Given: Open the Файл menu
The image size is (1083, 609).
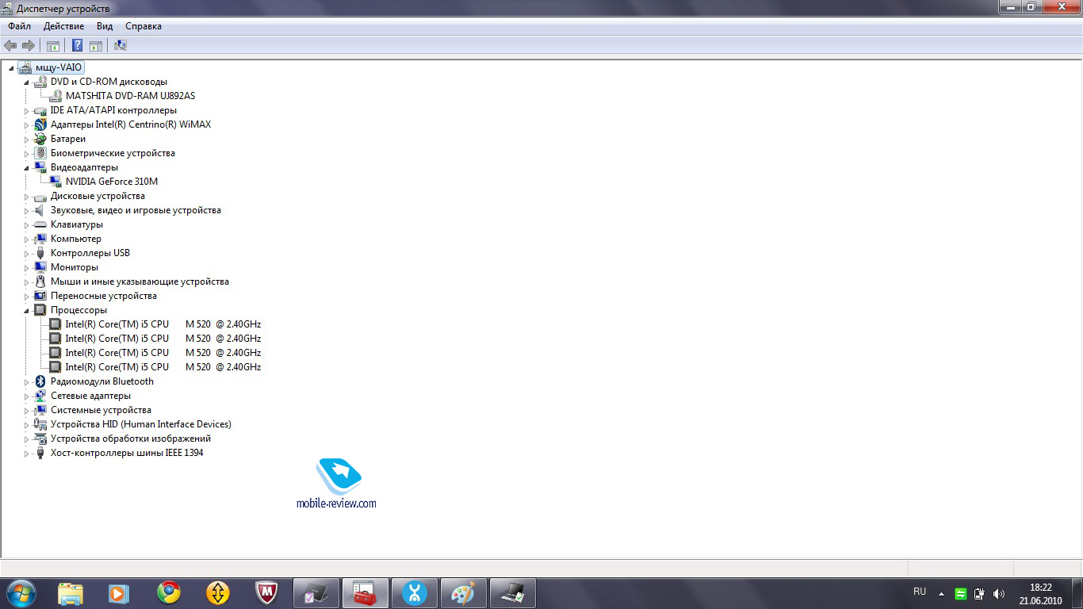Looking at the screenshot, I should point(19,26).
